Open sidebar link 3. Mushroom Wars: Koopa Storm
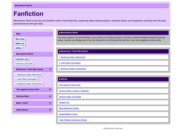 29,84
